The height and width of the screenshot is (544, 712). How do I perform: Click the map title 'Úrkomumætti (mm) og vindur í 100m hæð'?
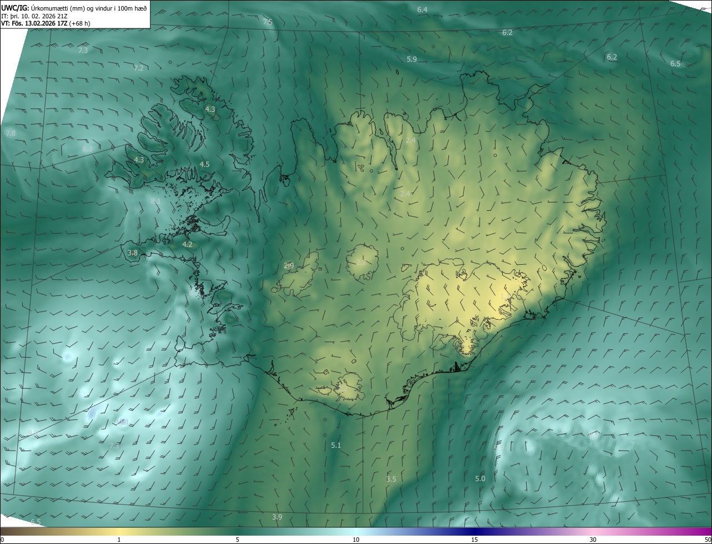point(90,8)
